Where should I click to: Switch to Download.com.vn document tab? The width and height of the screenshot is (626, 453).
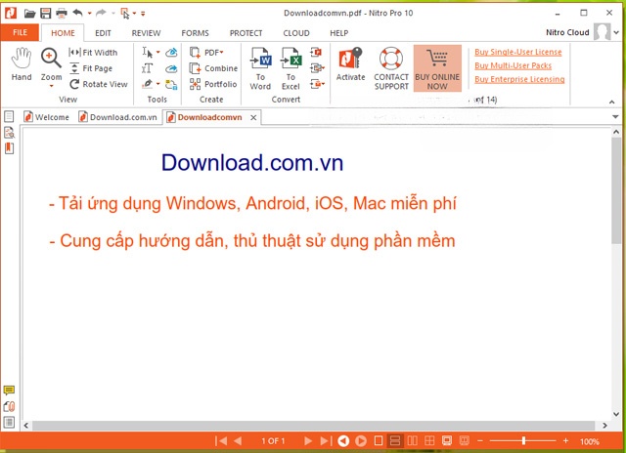click(118, 117)
